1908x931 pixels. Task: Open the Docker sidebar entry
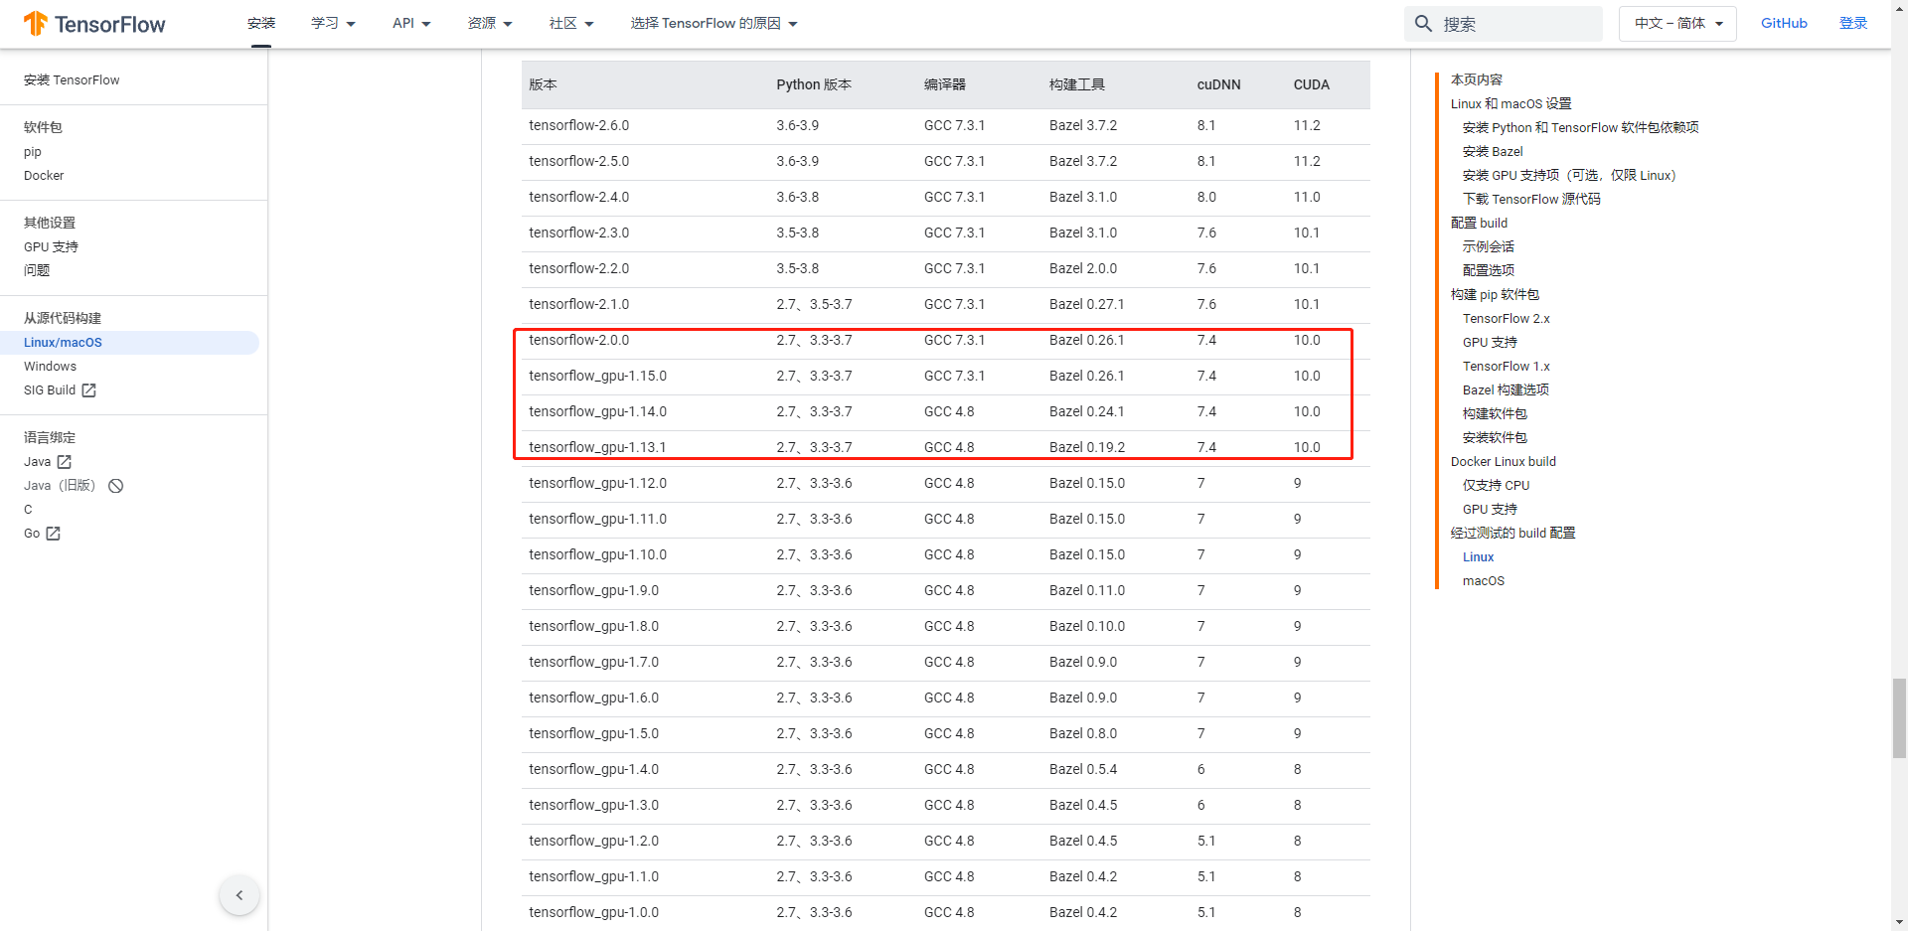[x=44, y=176]
